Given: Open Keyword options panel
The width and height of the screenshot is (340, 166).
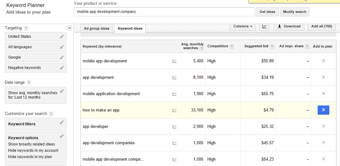Looking at the screenshot, I should (x=35, y=147).
